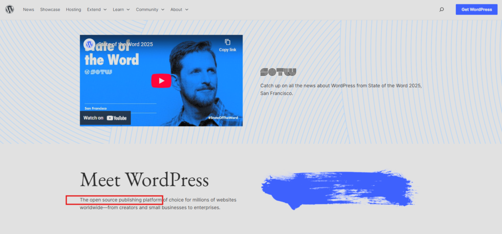Open the News menu item

point(28,10)
